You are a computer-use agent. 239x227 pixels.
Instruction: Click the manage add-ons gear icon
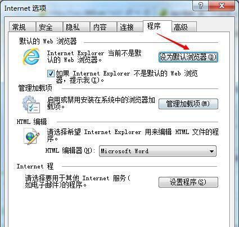[31, 104]
